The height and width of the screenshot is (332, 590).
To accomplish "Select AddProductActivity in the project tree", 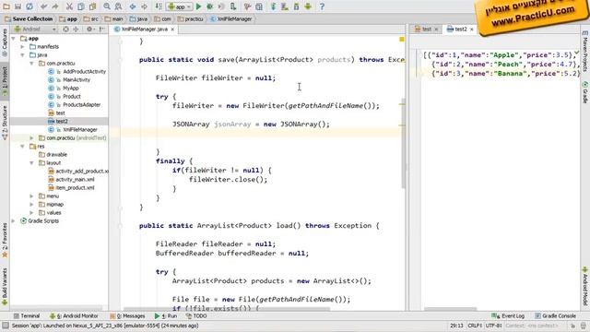I will point(77,72).
